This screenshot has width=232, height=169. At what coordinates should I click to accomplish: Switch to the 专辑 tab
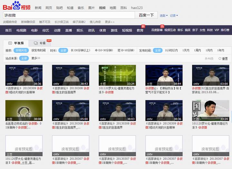click(x=40, y=43)
